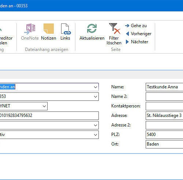
Task: Click the PLZ field showing 5400
Action: pos(164,135)
